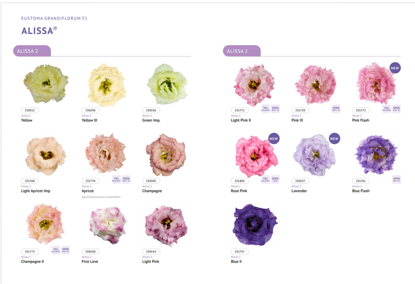Screen dimensions: 415x284
Task: Click the OPEN badge beside Blue Flash code
Action: 396,179
